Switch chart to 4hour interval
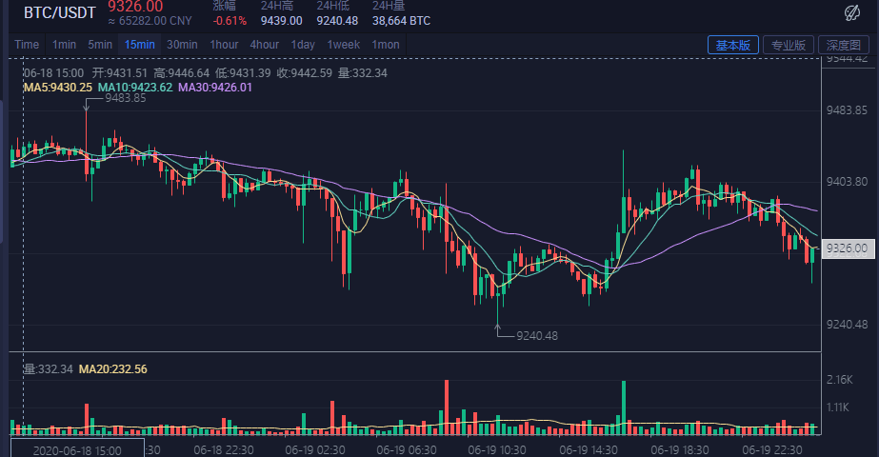Screen dimensions: 879x457 point(265,45)
